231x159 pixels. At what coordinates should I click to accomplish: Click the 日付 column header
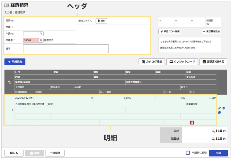(34, 72)
